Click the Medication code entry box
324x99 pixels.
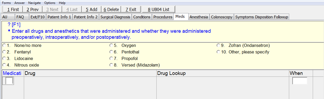click(9, 81)
